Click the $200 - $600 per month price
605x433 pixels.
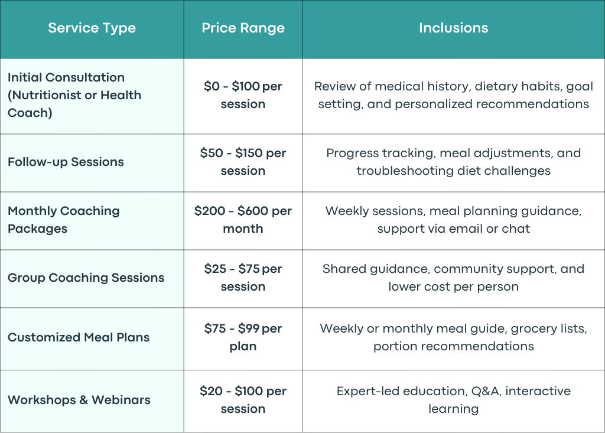(x=243, y=220)
